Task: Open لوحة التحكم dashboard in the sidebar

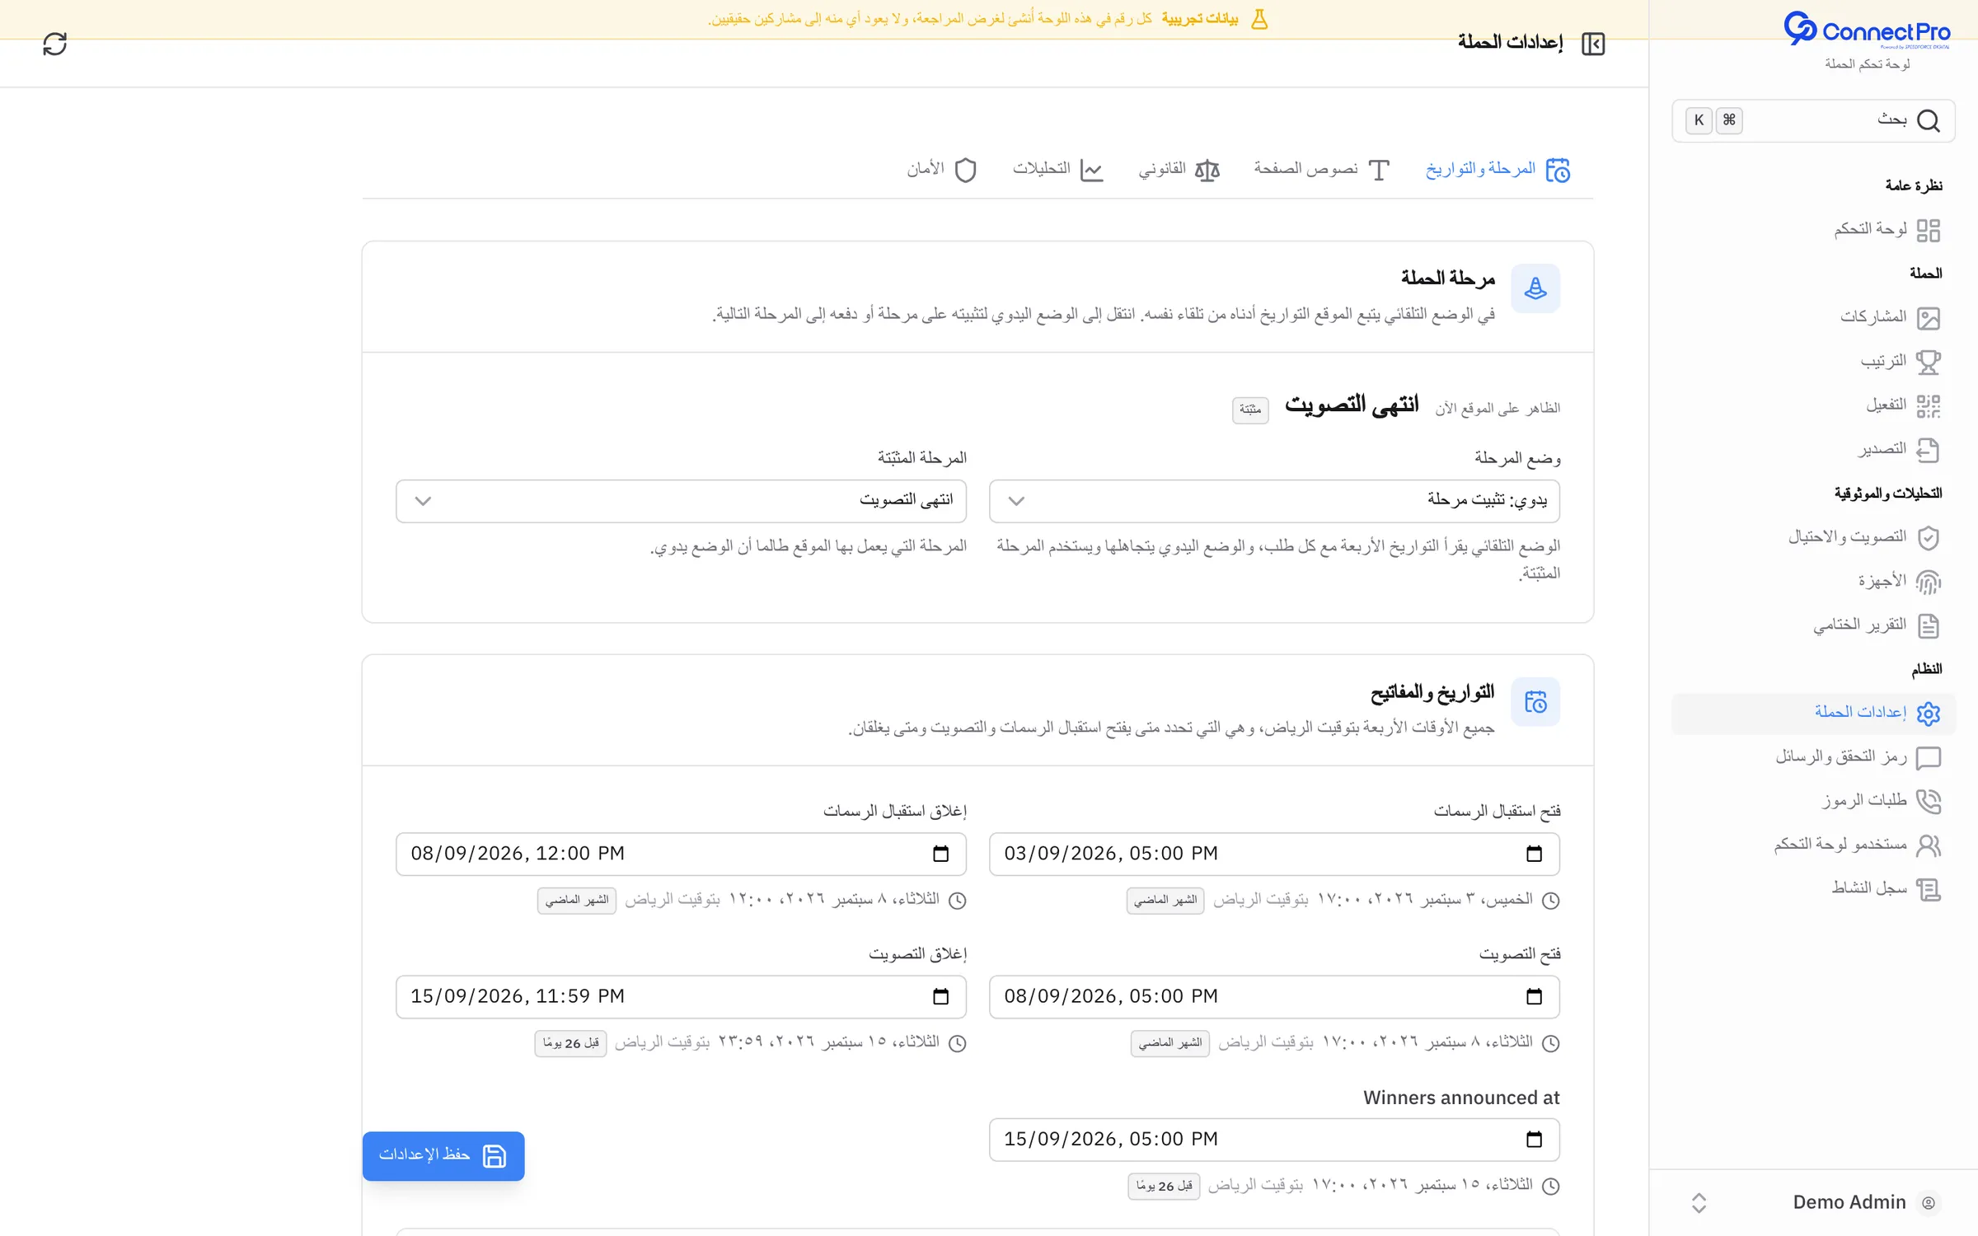Action: [x=1813, y=229]
